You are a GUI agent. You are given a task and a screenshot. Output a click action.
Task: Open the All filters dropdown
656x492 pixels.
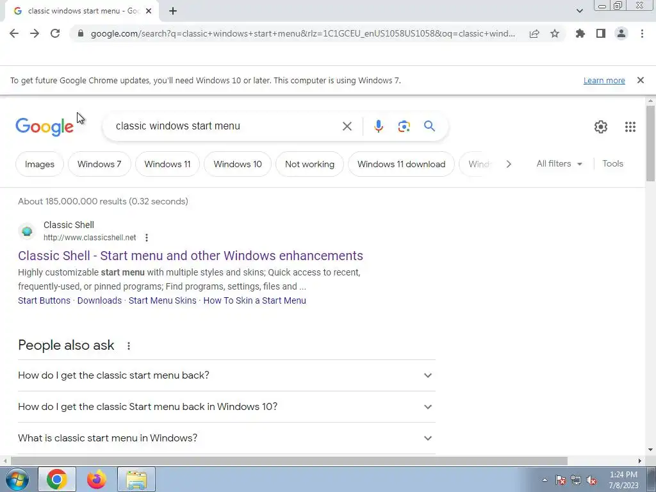[x=559, y=163]
